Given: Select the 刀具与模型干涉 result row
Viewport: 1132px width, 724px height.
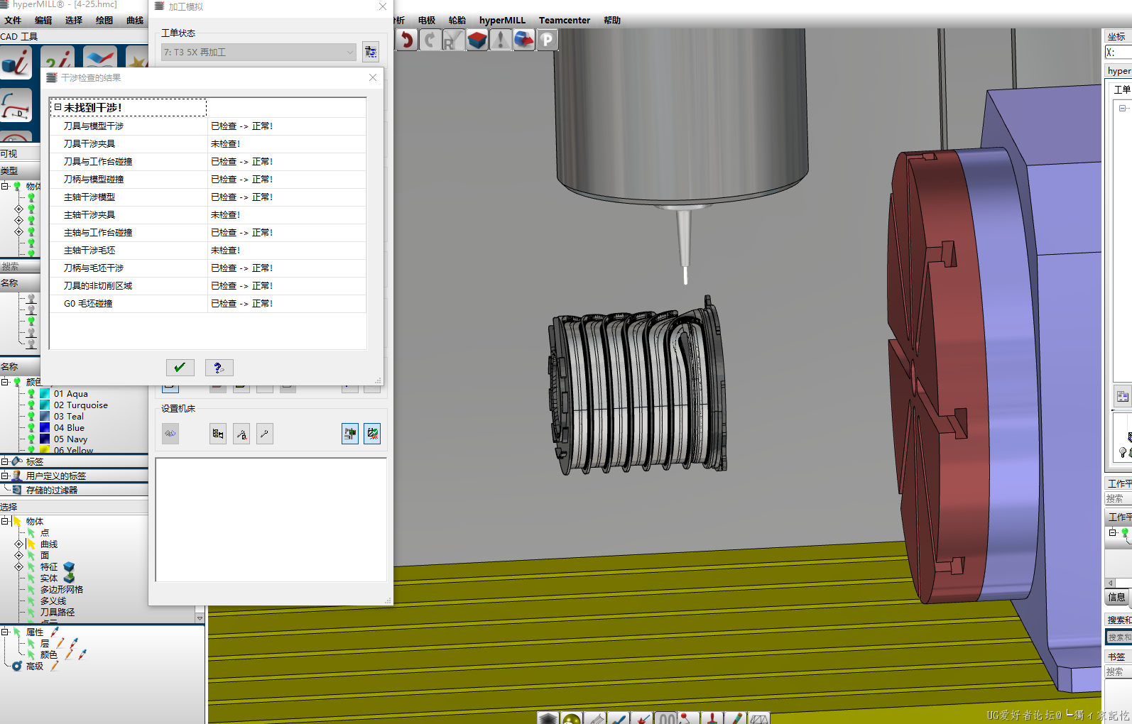Looking at the screenshot, I should click(x=209, y=126).
